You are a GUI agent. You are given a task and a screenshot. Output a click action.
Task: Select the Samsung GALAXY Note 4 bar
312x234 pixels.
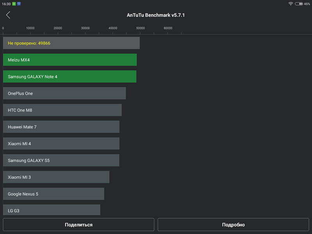tap(70, 76)
